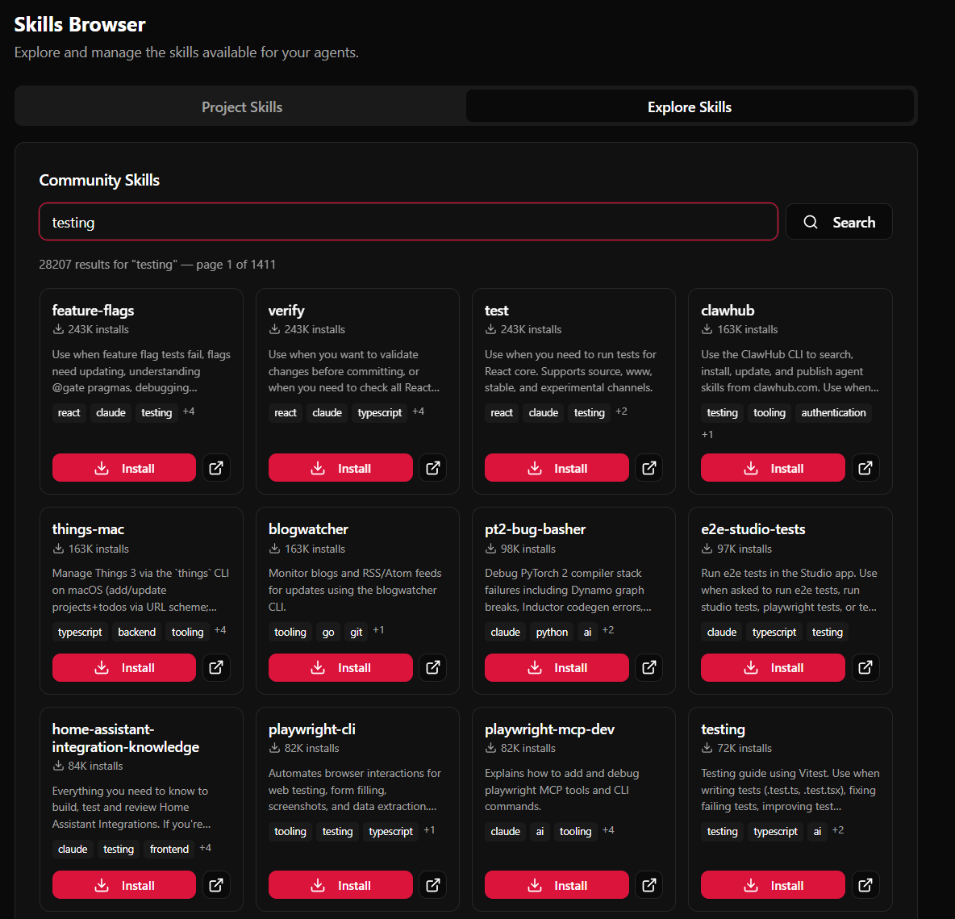This screenshot has width=955, height=919.
Task: Click the Search button
Action: (x=839, y=222)
